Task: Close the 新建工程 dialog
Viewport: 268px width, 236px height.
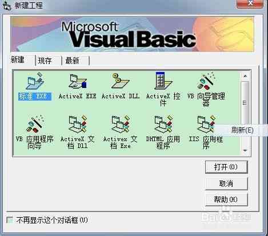Action: [x=250, y=3]
